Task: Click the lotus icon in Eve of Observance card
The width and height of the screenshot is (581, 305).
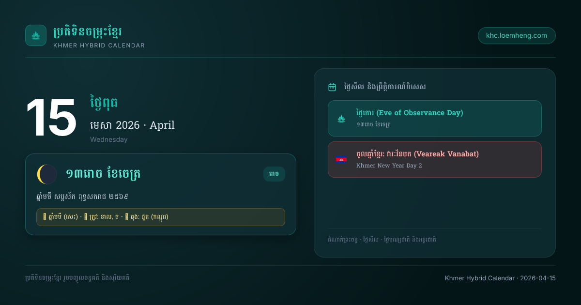Action: [x=341, y=118]
